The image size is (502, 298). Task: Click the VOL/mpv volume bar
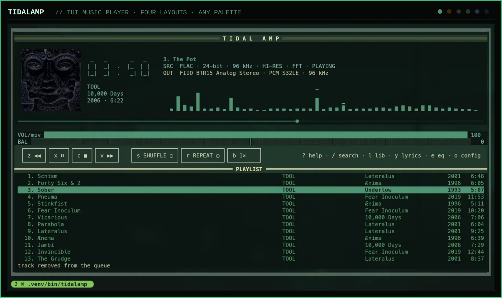point(256,135)
